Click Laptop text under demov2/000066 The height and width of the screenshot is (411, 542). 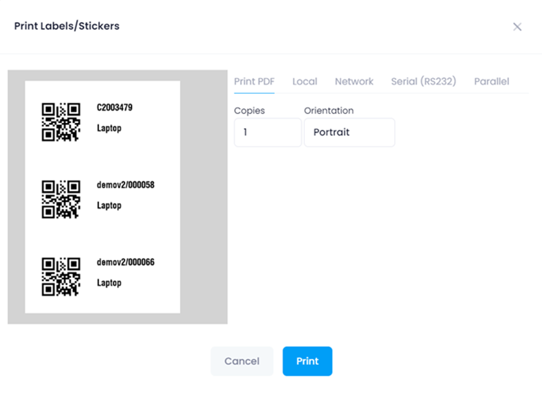(109, 283)
